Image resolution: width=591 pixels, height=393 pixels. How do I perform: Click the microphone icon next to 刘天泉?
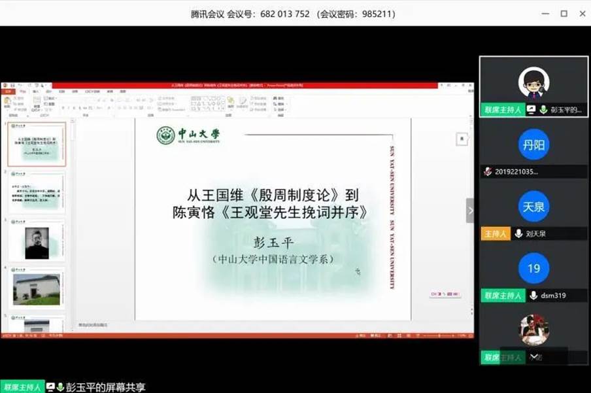tap(518, 233)
